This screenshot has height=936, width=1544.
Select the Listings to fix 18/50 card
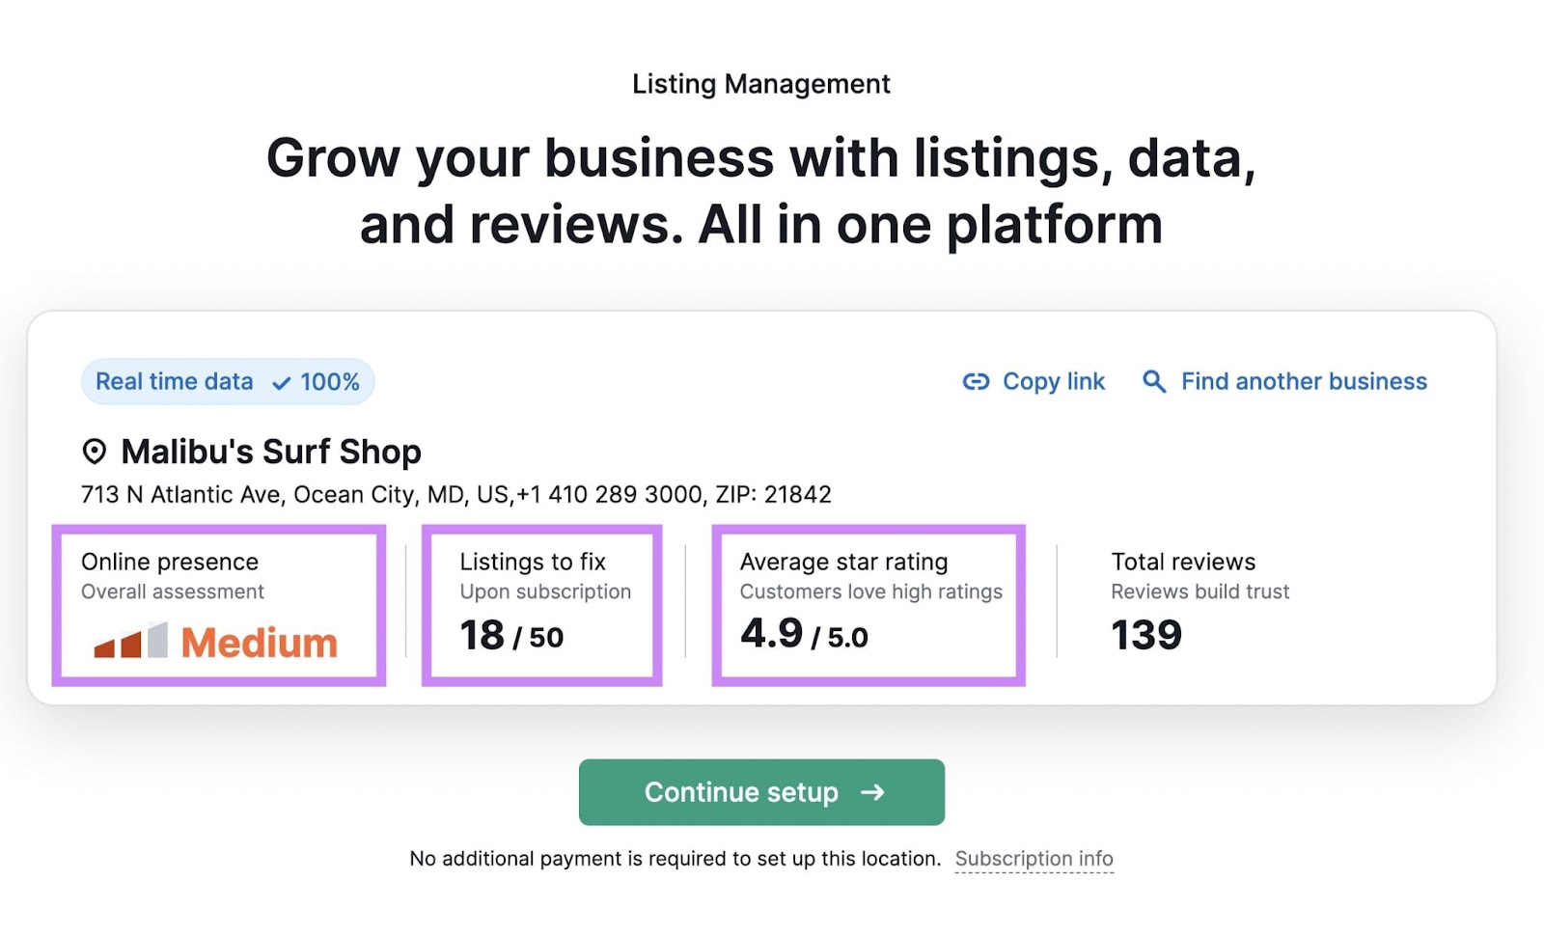pyautogui.click(x=541, y=603)
